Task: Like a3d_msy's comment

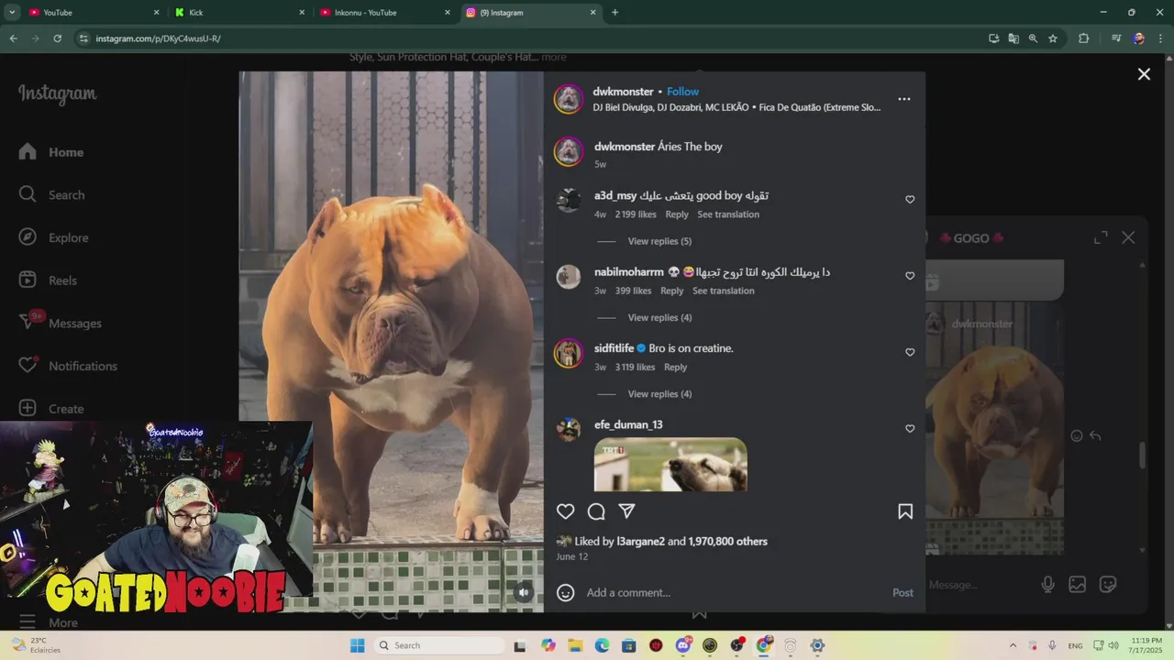Action: click(910, 199)
